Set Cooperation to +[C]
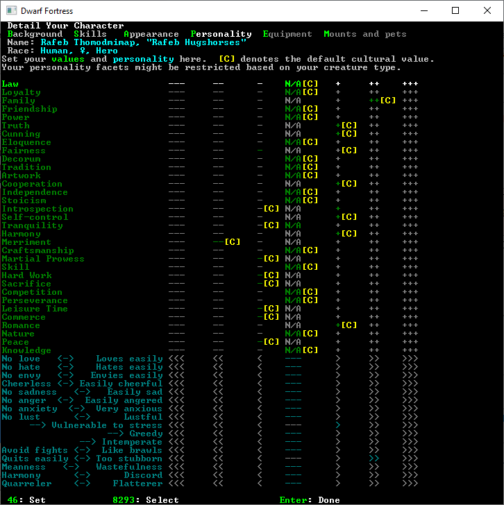This screenshot has width=504, height=505. coord(346,184)
